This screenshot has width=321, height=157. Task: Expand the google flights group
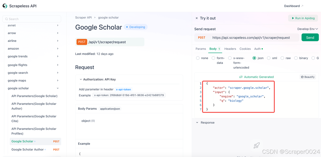tap(58, 65)
